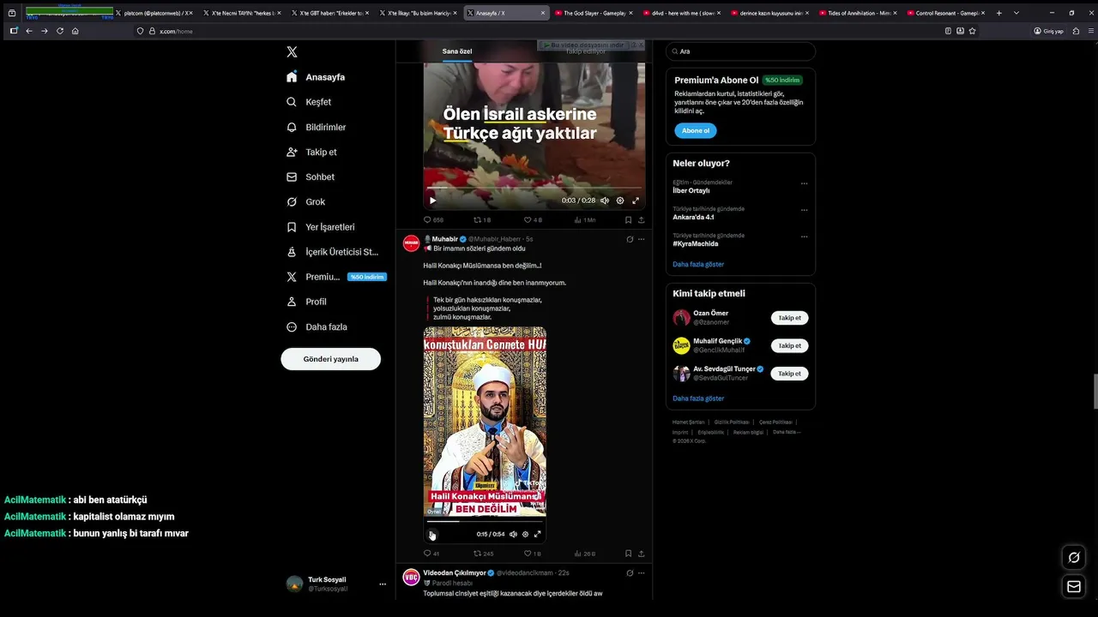Open Sohbet messages
This screenshot has width=1098, height=617.
[310, 177]
